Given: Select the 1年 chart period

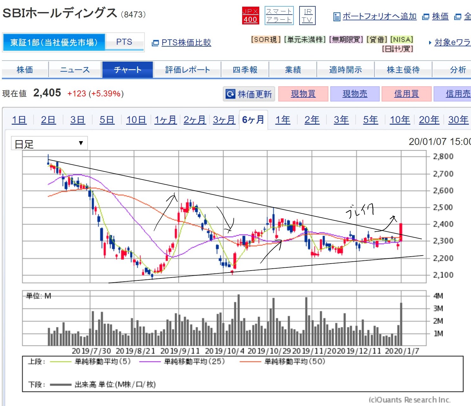Looking at the screenshot, I should [283, 120].
